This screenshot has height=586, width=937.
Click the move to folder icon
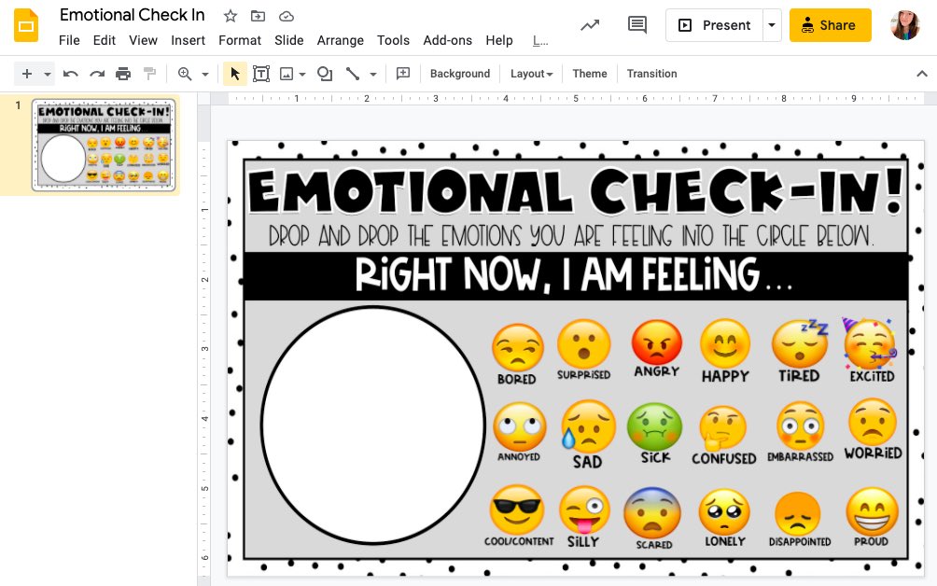pos(259,16)
